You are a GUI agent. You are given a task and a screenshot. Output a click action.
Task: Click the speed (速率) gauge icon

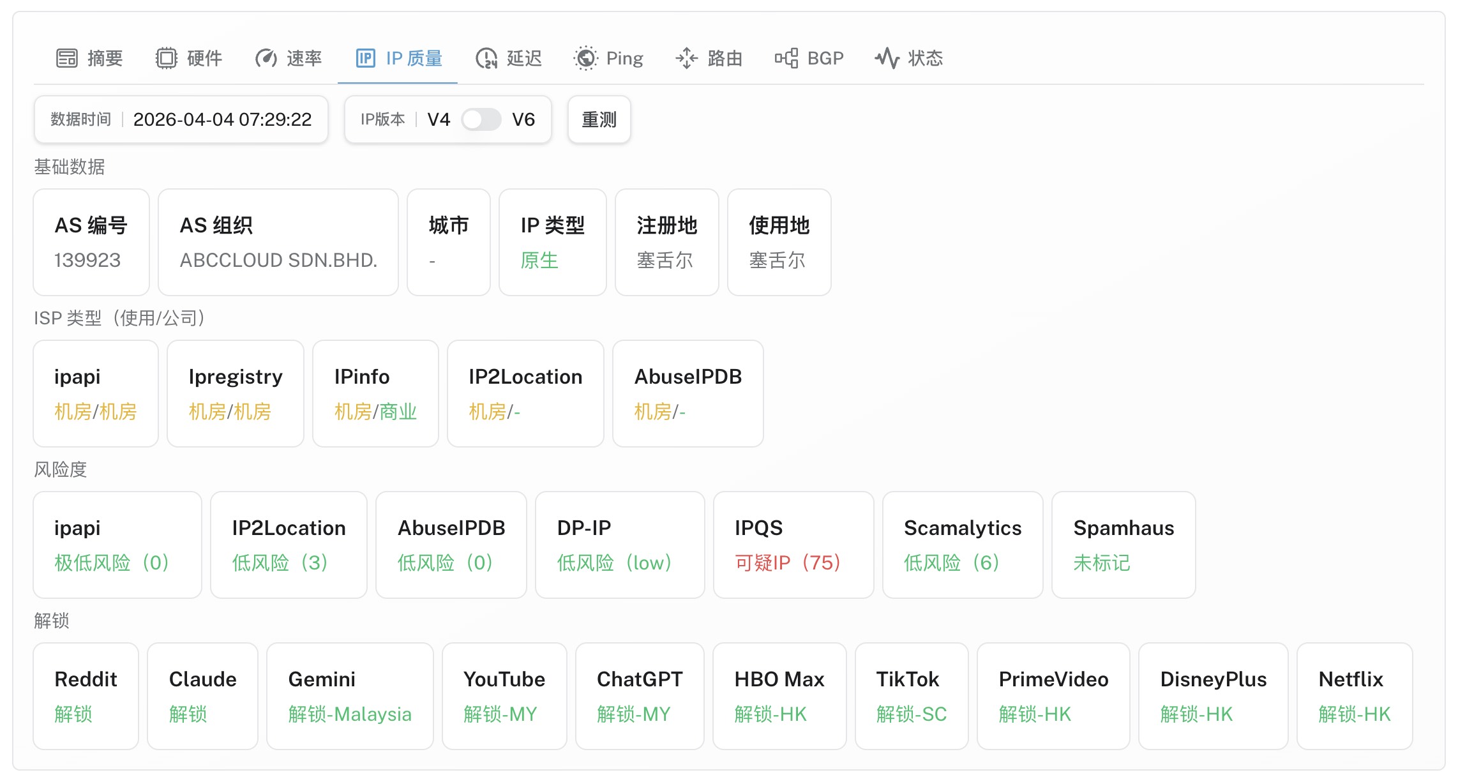point(266,58)
